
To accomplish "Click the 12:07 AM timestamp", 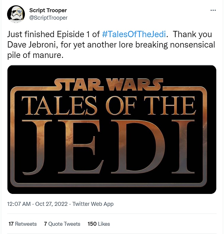I will point(19,204).
